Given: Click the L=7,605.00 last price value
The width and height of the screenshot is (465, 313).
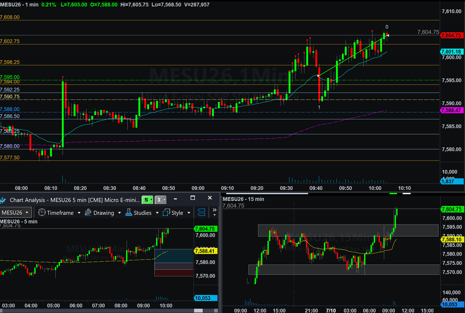Looking at the screenshot, I should tap(74, 5).
